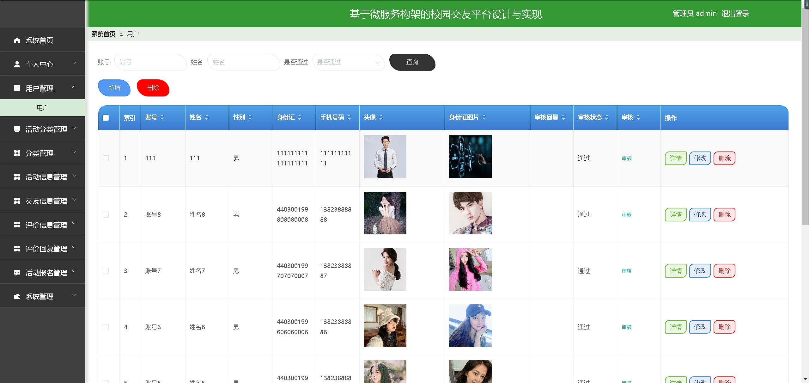The width and height of the screenshot is (809, 383).
Task: Click 退出登录 in the top bar
Action: click(736, 13)
